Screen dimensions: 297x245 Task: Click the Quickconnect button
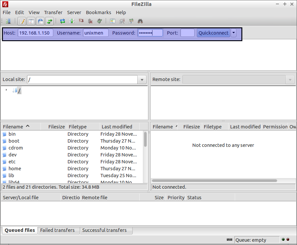[213, 33]
